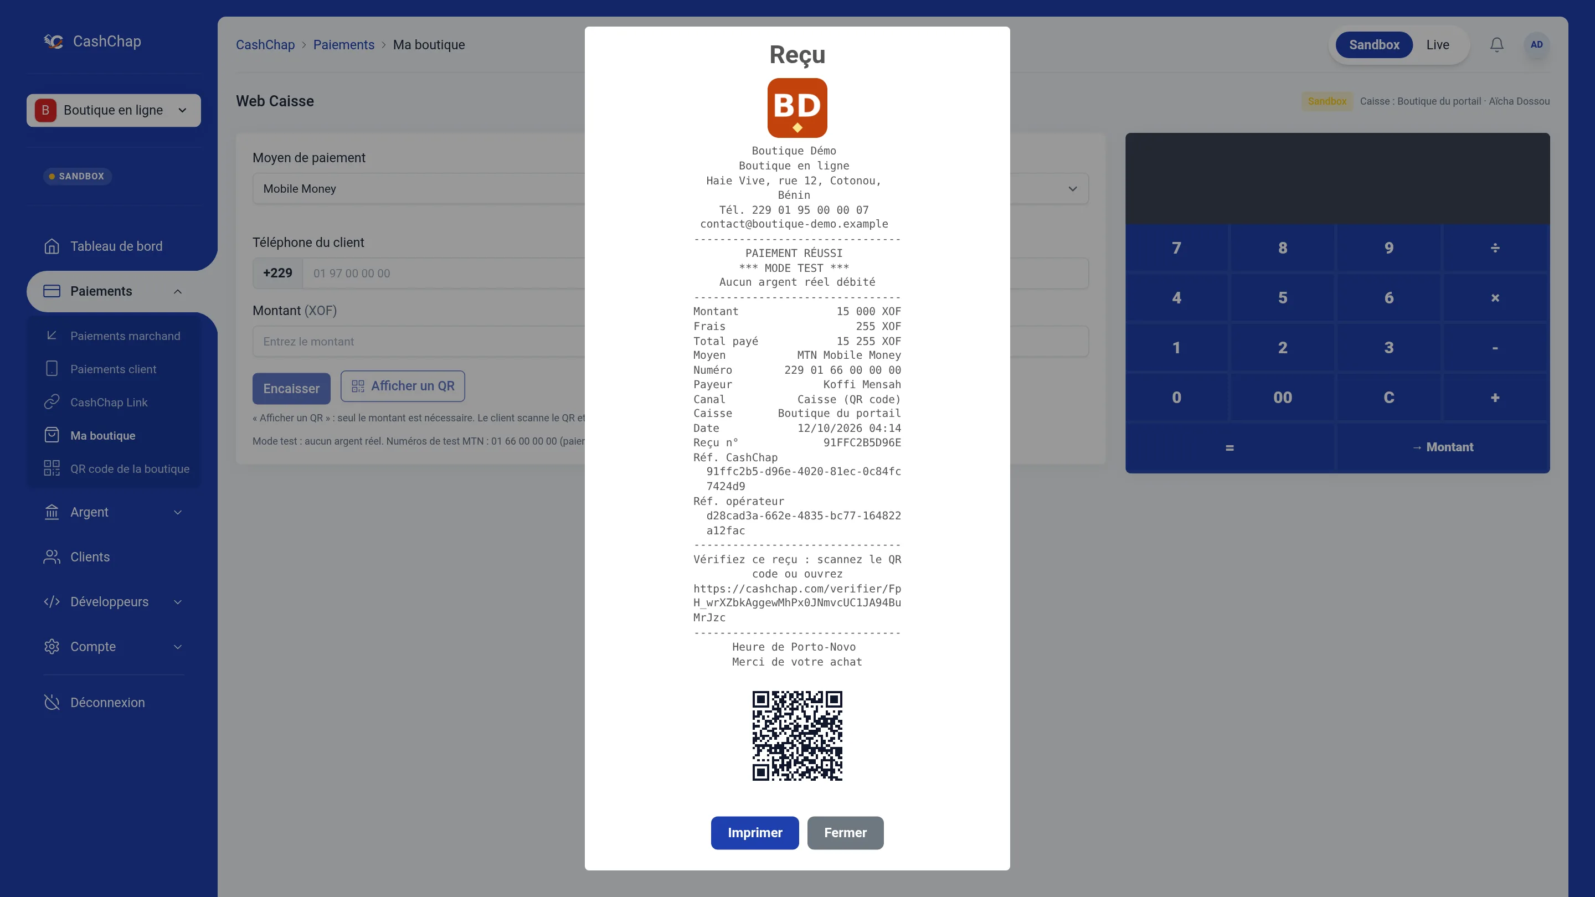The height and width of the screenshot is (897, 1595).
Task: Click the Compte gear icon
Action: pyautogui.click(x=52, y=646)
